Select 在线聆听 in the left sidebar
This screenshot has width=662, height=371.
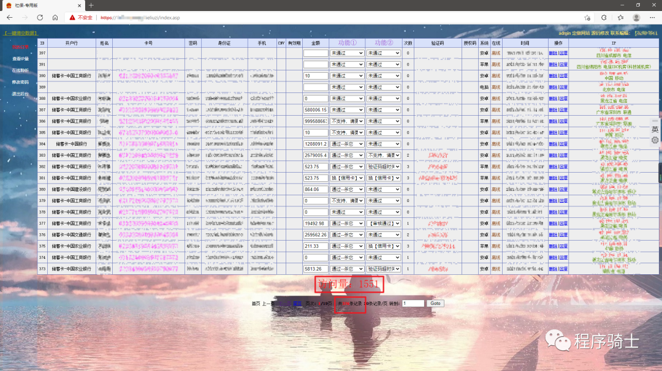(20, 70)
